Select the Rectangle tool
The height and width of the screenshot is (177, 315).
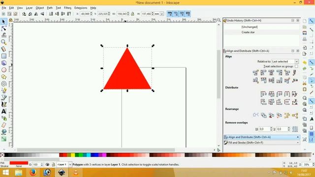(x=3, y=56)
